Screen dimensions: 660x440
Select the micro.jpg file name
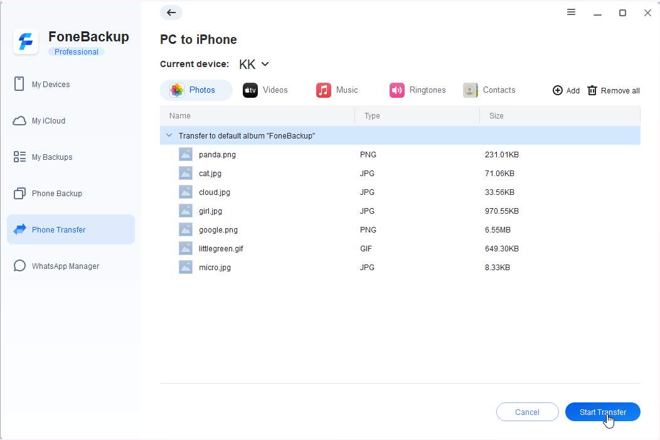215,267
